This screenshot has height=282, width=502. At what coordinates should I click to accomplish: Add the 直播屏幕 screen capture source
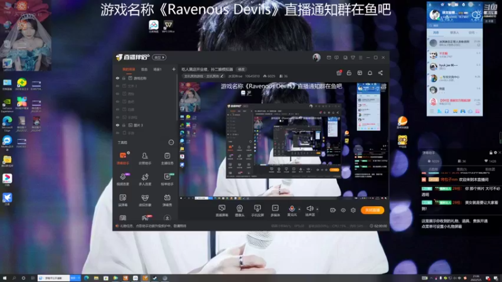(x=222, y=211)
